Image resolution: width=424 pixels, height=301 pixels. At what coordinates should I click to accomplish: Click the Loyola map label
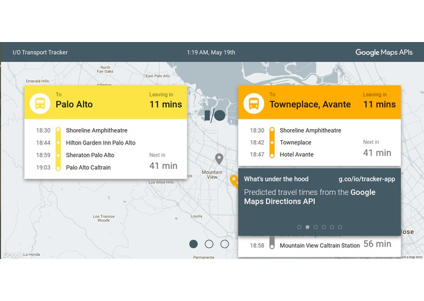196,216
